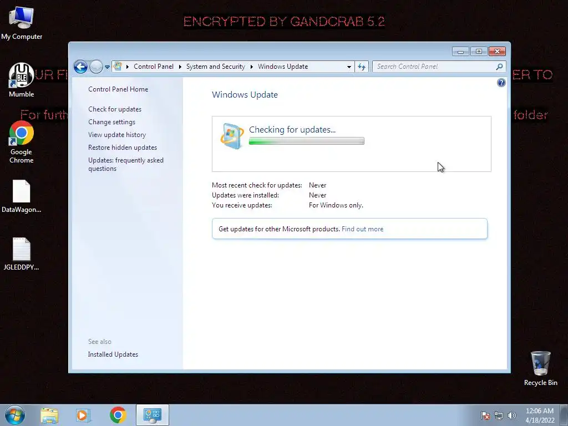Expand arrow after Control Panel breadcrumb
This screenshot has width=568, height=426.
pyautogui.click(x=180, y=67)
